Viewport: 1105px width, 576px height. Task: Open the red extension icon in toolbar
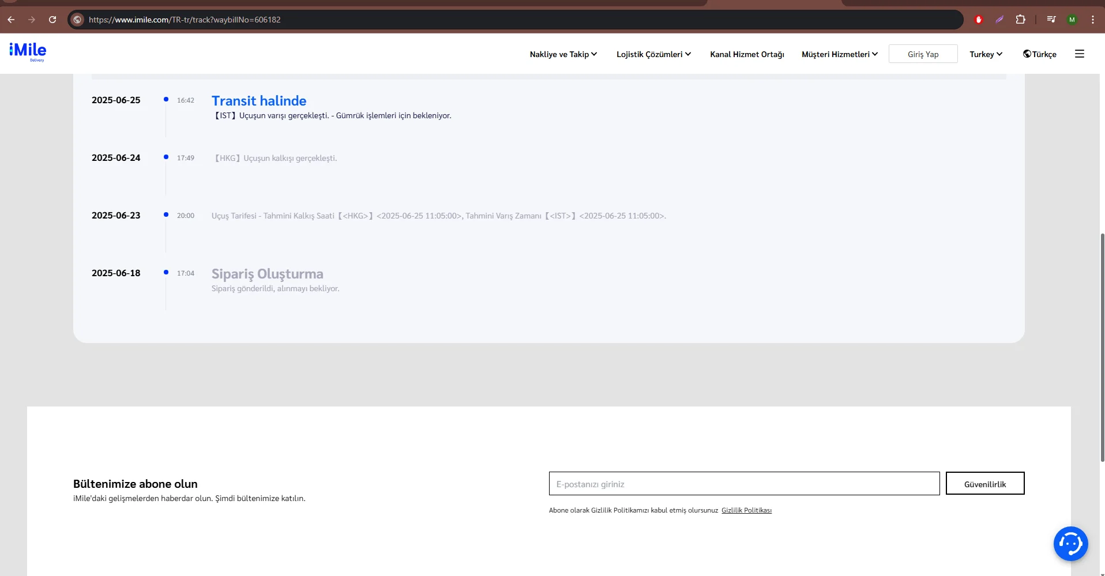pos(978,20)
